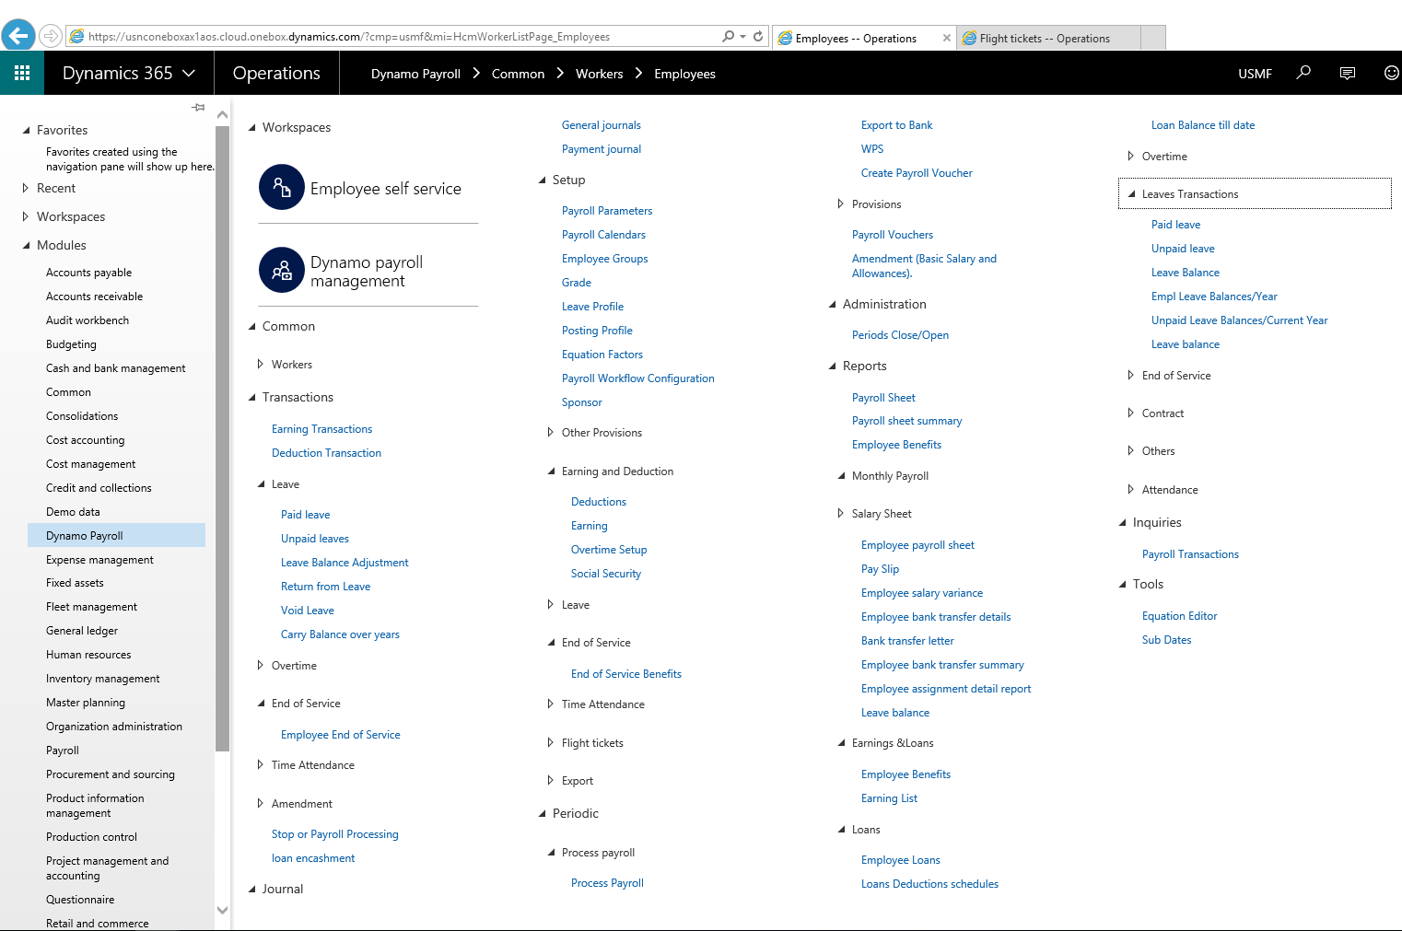Screen dimensions: 1402x931
Task: Expand Workspaces in the navigation pane
Action: [26, 216]
